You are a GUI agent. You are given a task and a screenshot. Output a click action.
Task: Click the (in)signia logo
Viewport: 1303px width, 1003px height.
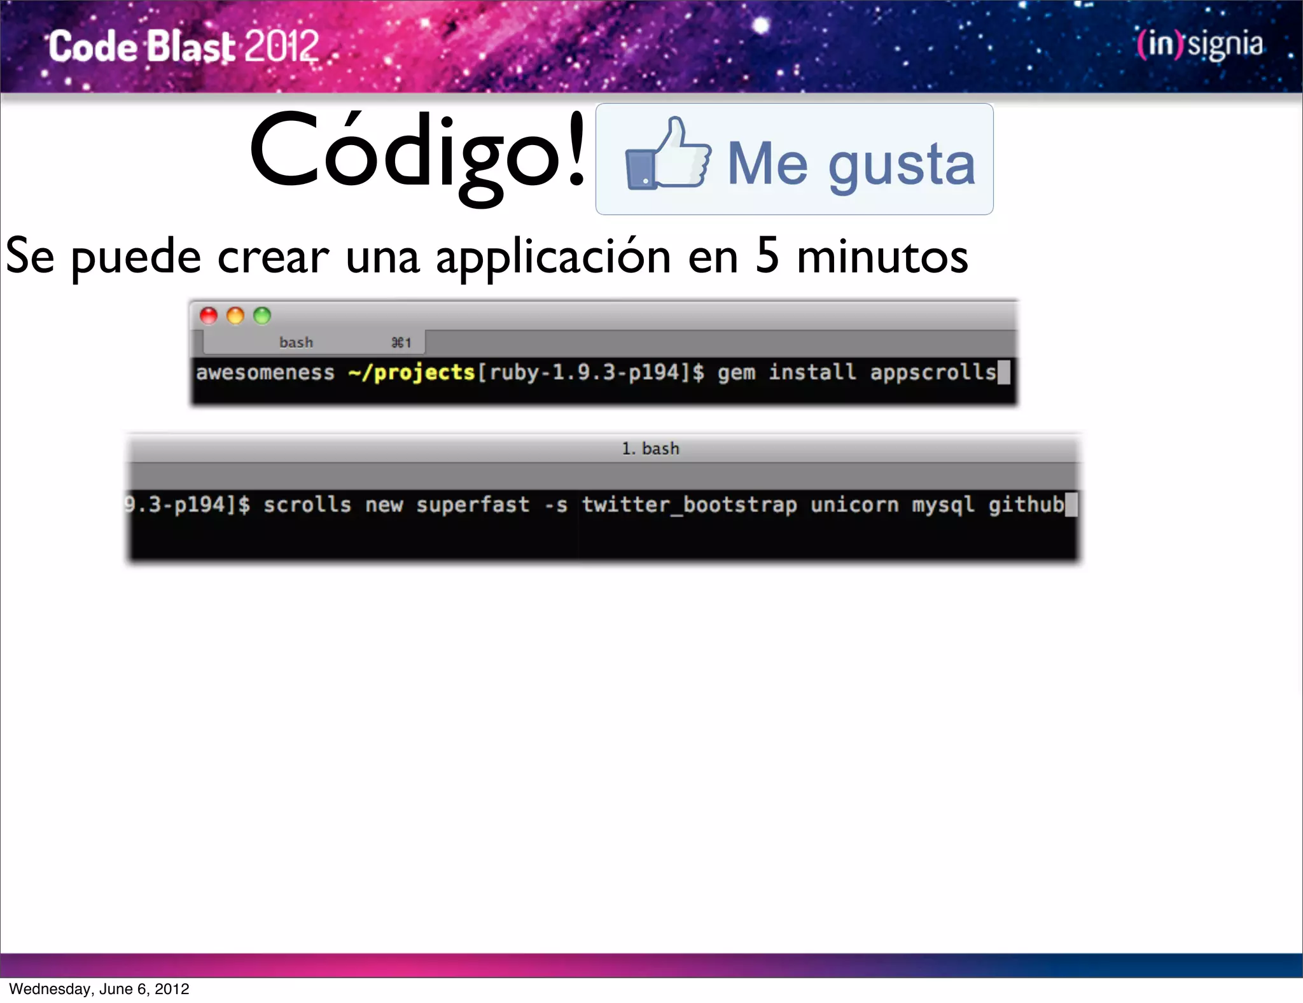pos(1200,45)
